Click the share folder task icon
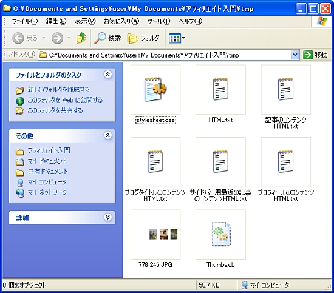334x293 pixels. tap(20, 111)
